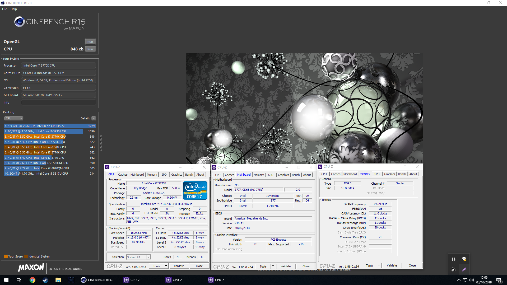Open Bench tab in first CPU-Z window
The height and width of the screenshot is (285, 507).
[189, 175]
